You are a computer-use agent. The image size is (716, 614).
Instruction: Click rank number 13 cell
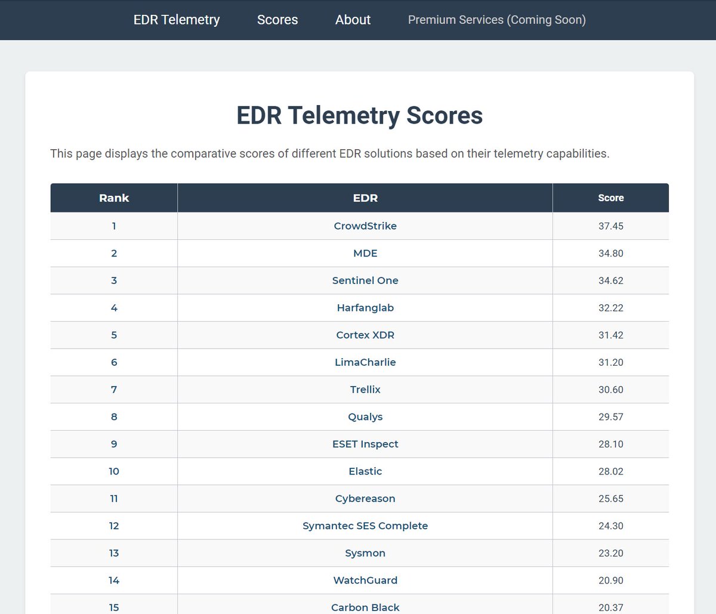pos(114,553)
